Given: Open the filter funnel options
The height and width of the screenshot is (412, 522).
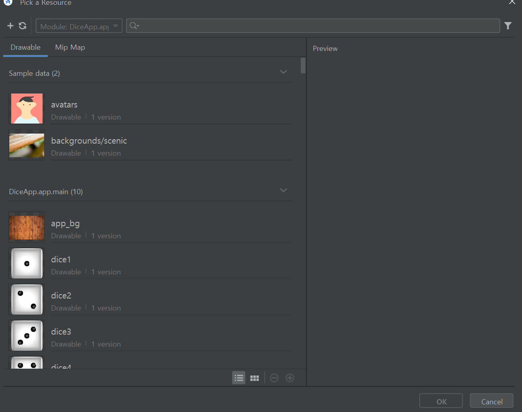Looking at the screenshot, I should pos(508,26).
